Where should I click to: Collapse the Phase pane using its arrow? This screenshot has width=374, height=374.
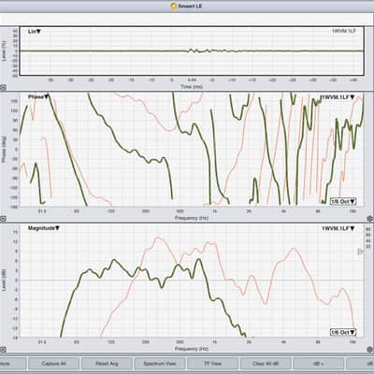pyautogui.click(x=3, y=219)
